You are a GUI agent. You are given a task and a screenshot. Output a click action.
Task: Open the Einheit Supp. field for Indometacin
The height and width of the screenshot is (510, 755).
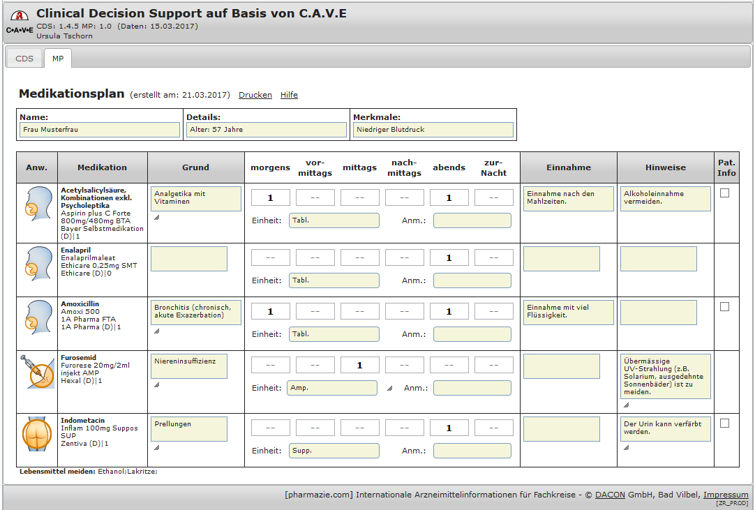(x=334, y=451)
